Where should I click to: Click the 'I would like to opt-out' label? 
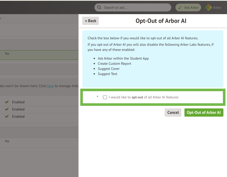click(143, 97)
